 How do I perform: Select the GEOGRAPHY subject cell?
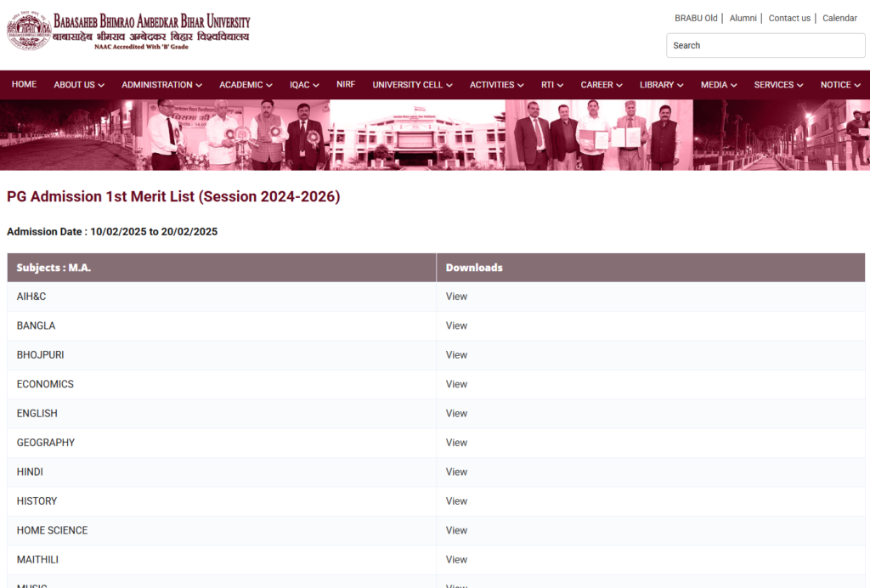pyautogui.click(x=222, y=443)
